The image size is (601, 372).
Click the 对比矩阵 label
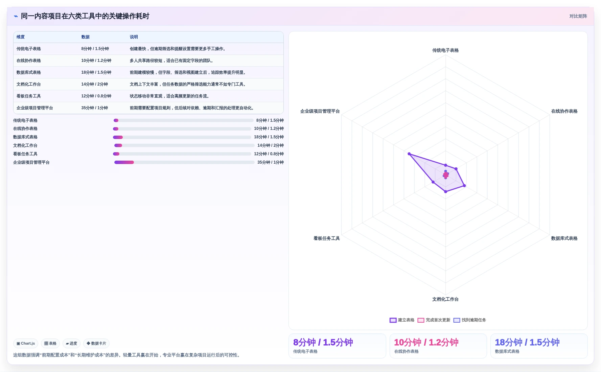[x=578, y=16]
